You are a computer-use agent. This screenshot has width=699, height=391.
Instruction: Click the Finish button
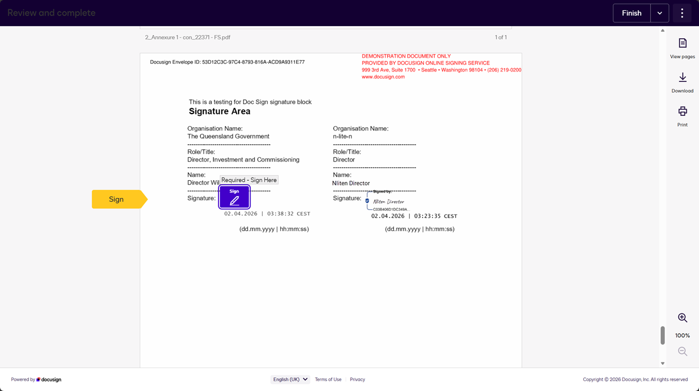click(631, 13)
